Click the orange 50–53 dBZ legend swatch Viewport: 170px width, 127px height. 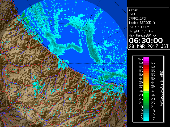(x=146, y=75)
